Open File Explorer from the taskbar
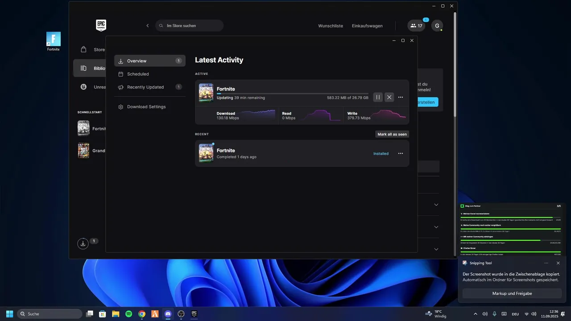This screenshot has height=321, width=571. pos(116,314)
